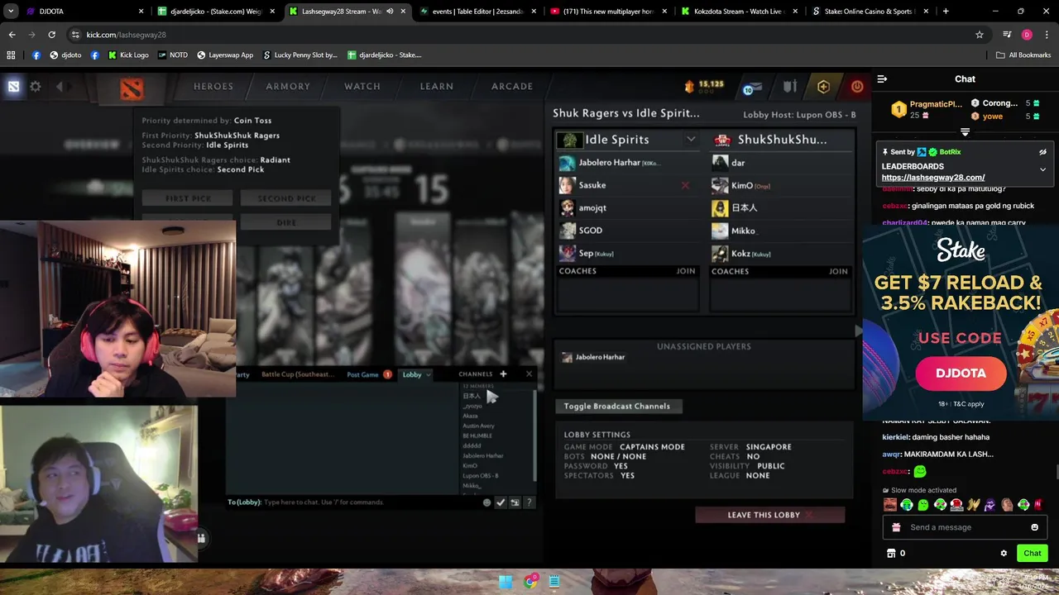Join Idle Spirits coaches slot
Viewport: 1059px width, 595px height.
[686, 271]
